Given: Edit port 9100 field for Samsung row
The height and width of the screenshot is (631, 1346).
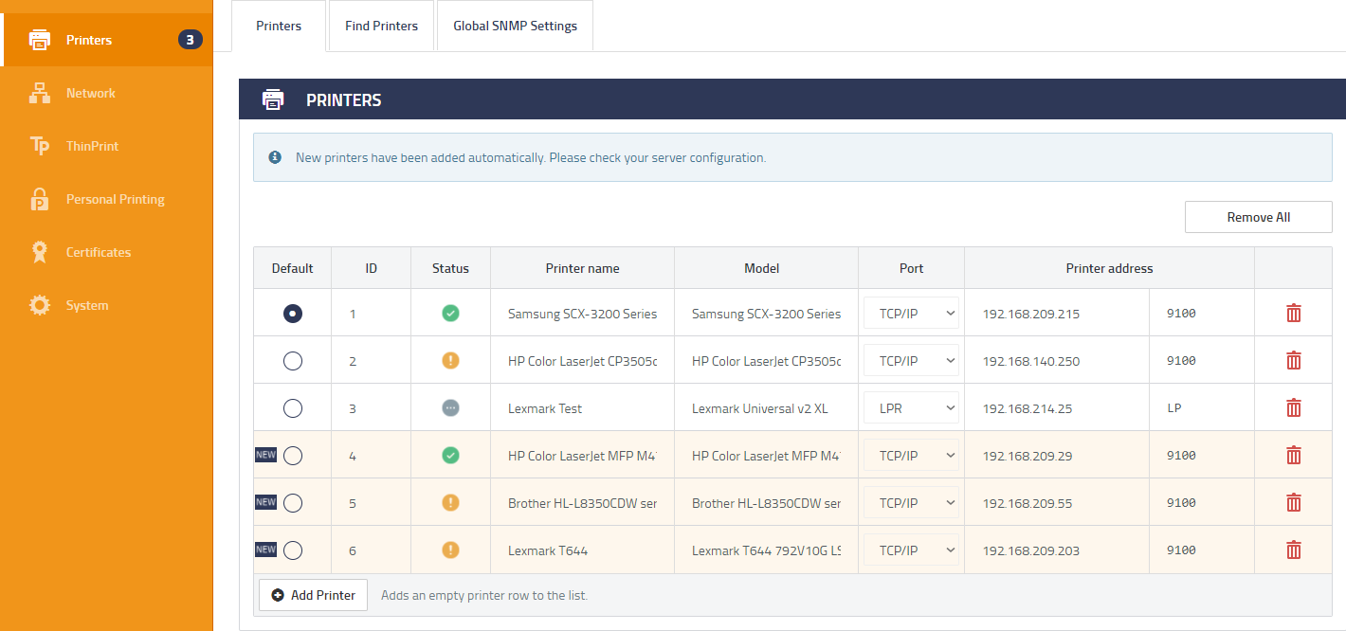Looking at the screenshot, I should tap(1202, 313).
